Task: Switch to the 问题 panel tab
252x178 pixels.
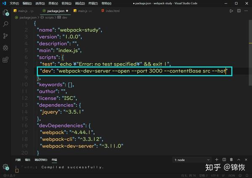Action: coord(18,160)
